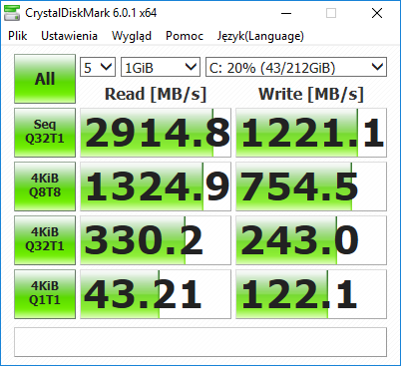This screenshot has height=366, width=401.
Task: Expand the test count dropdown showing 5
Action: [98, 67]
